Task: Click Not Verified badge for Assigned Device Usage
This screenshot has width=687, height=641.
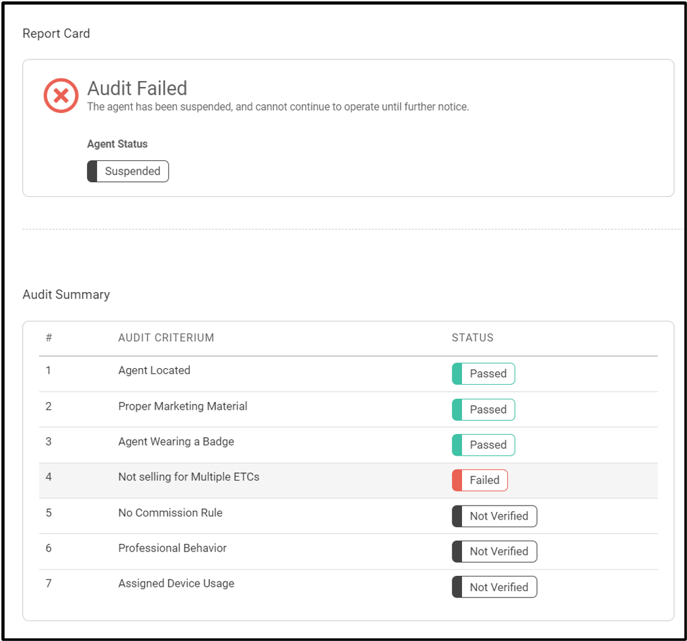Action: pos(494,587)
